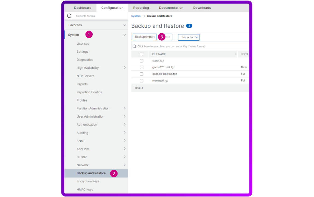Click the Search Menu magnifier icon
The width and height of the screenshot is (314, 197).
tap(69, 16)
